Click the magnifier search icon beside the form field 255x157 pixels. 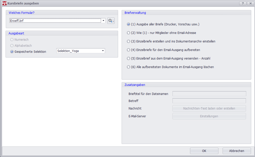coord(111,21)
